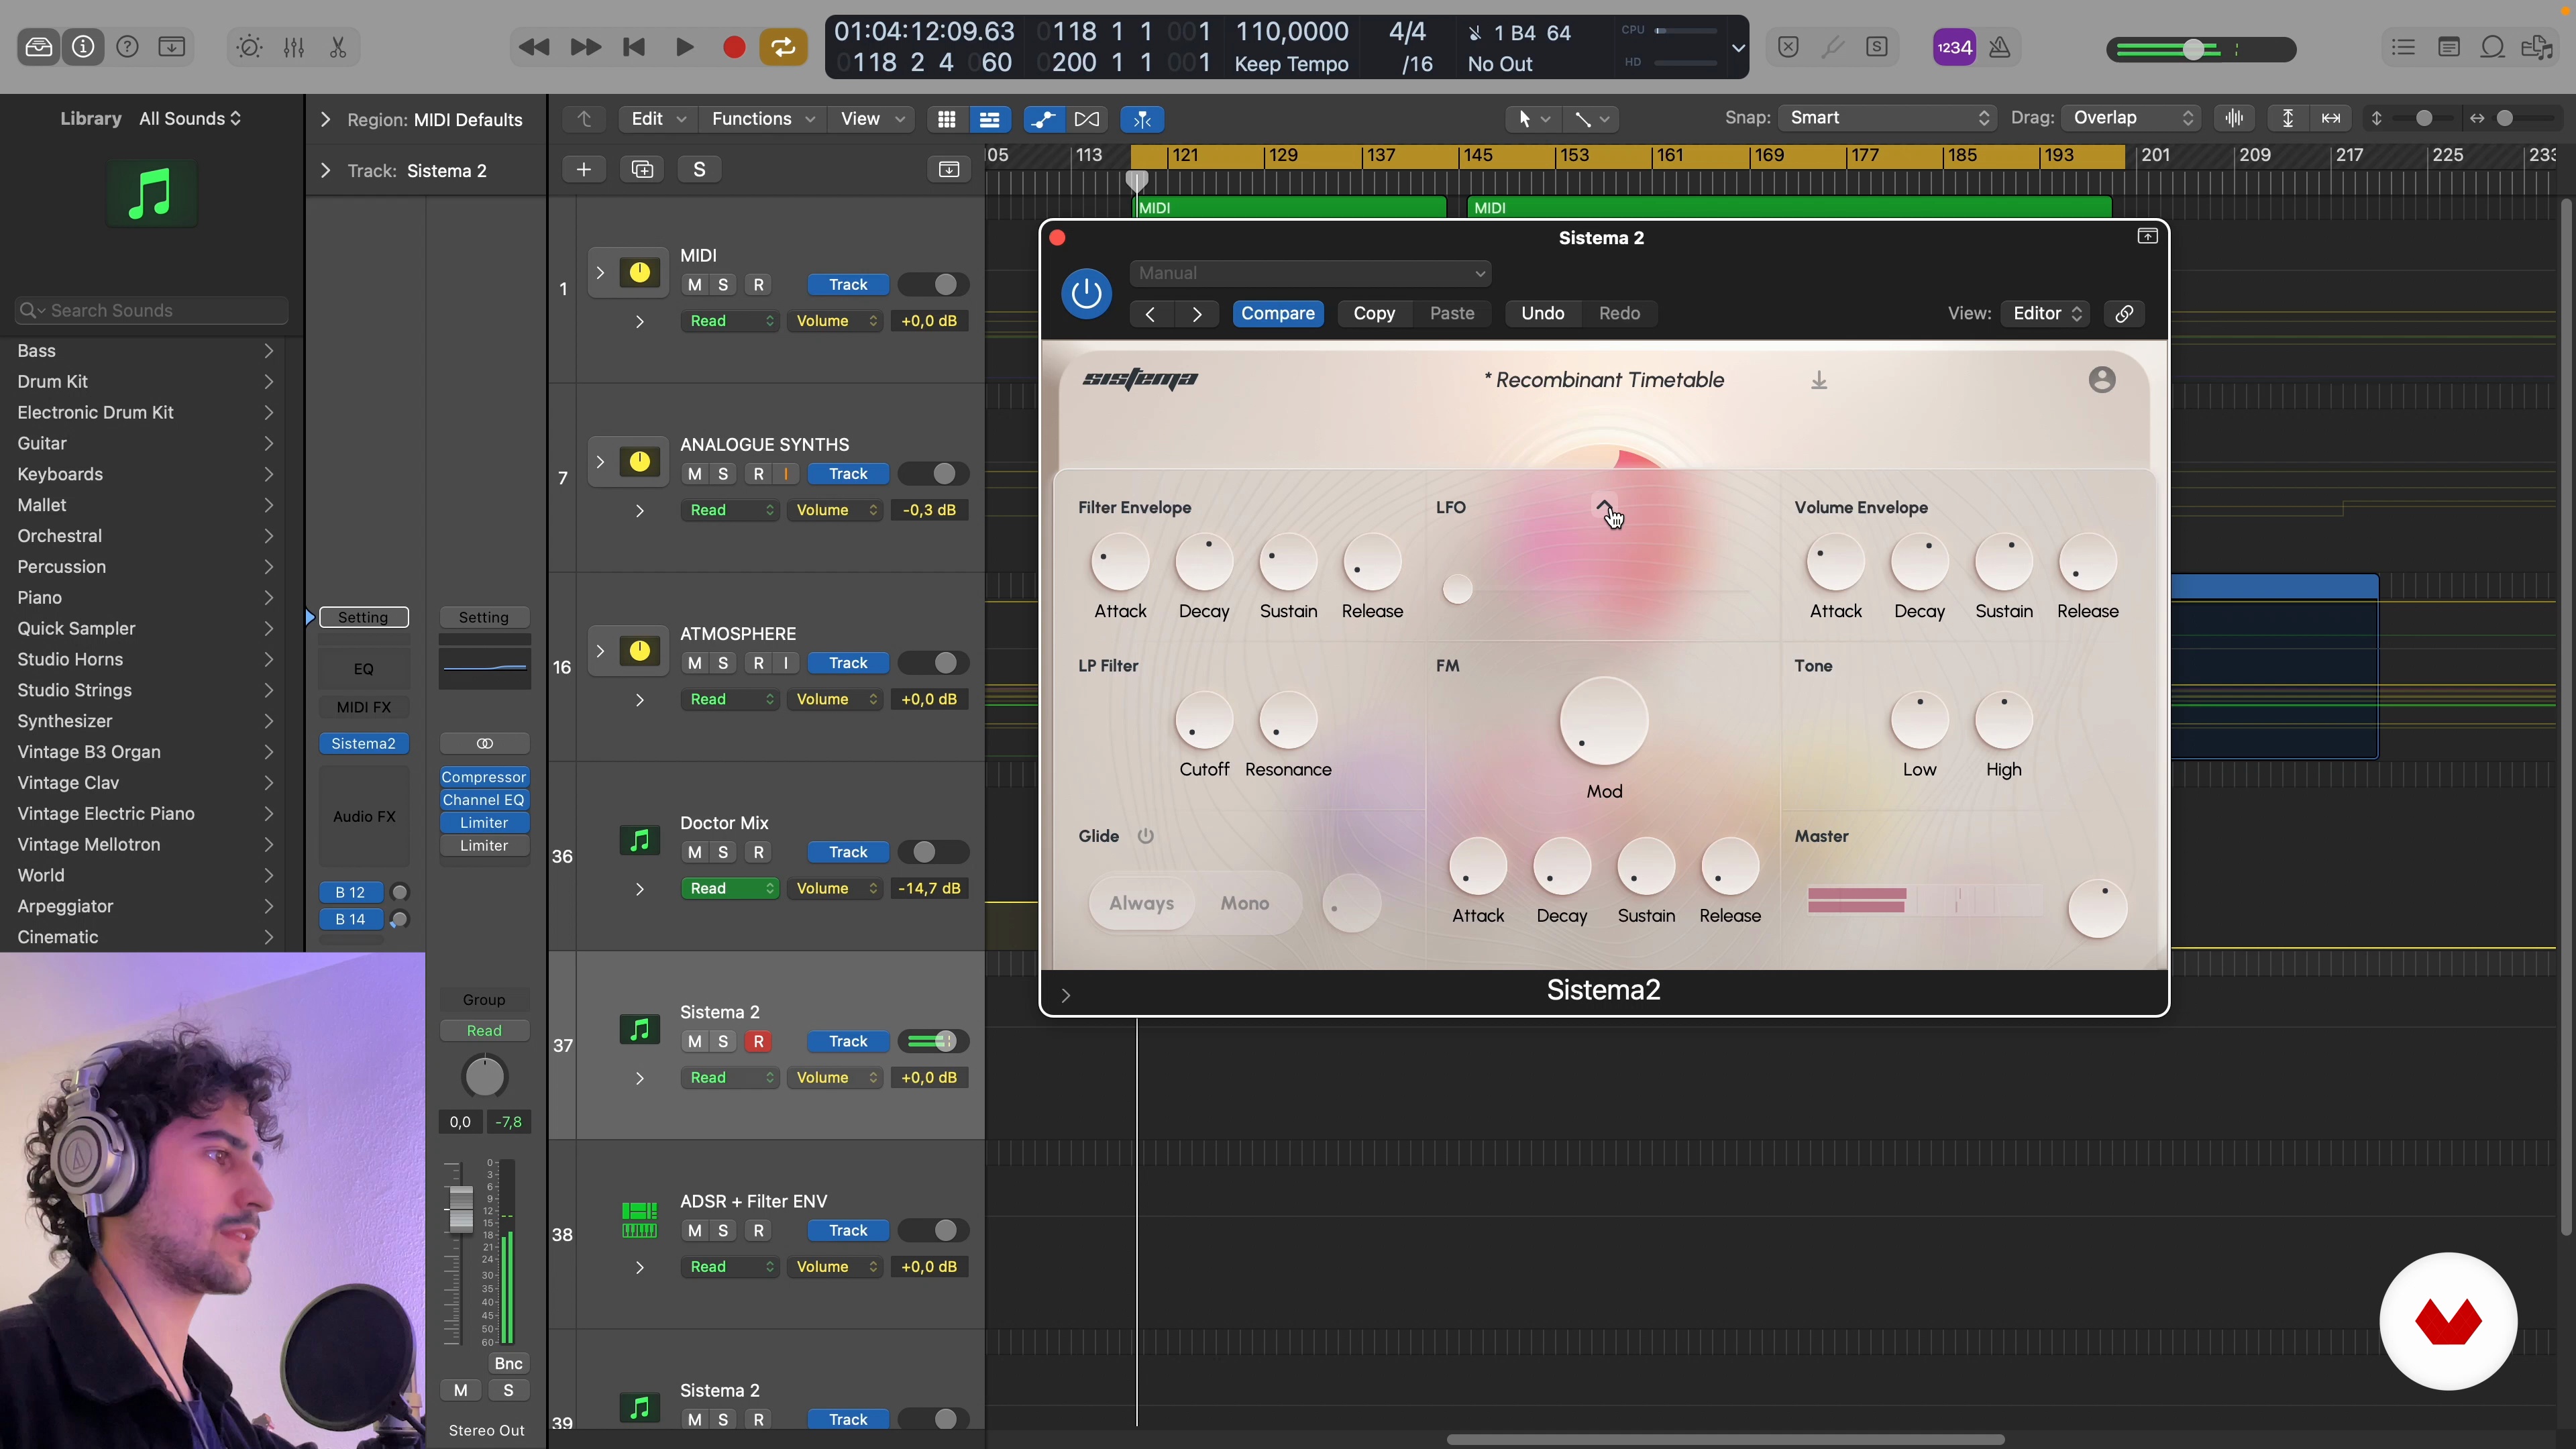
Task: Click the LFO horizontal slider handle
Action: pyautogui.click(x=1458, y=589)
